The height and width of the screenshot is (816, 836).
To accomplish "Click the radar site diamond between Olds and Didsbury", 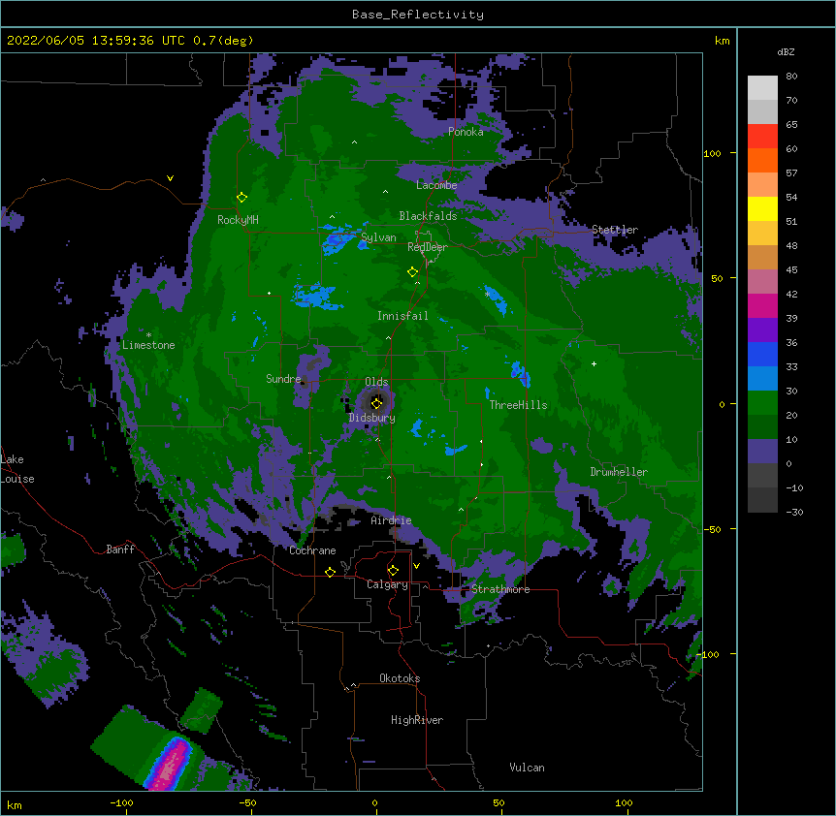I will point(376,403).
